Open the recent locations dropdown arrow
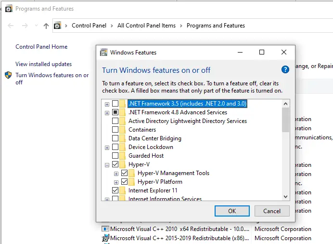This screenshot has width=333, height=244. pos(36,26)
